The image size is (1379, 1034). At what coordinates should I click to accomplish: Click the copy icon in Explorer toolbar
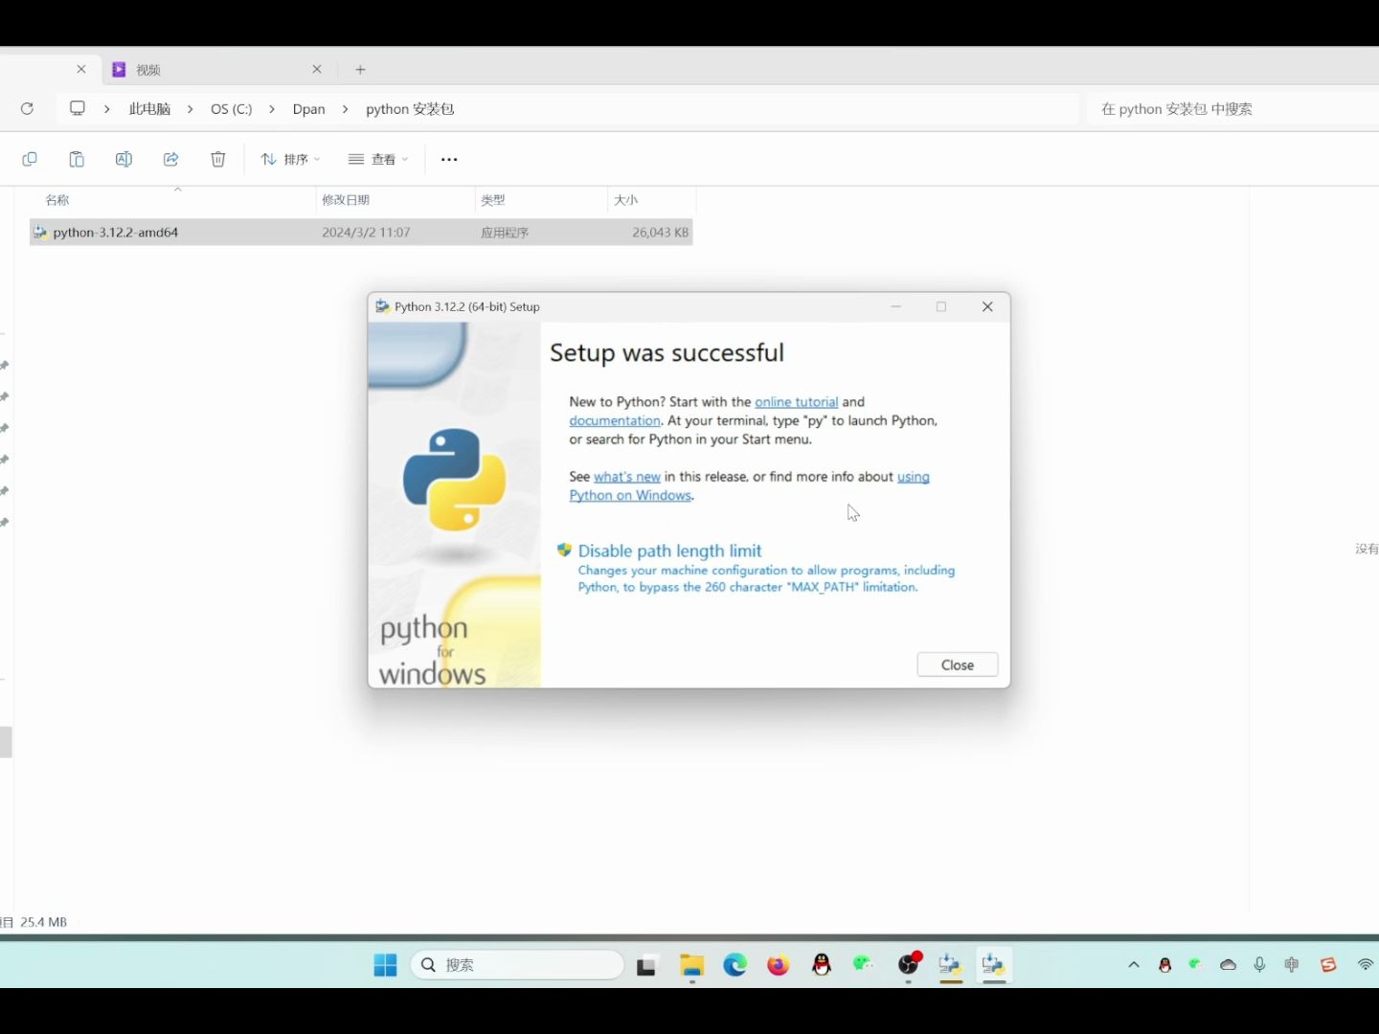click(30, 159)
